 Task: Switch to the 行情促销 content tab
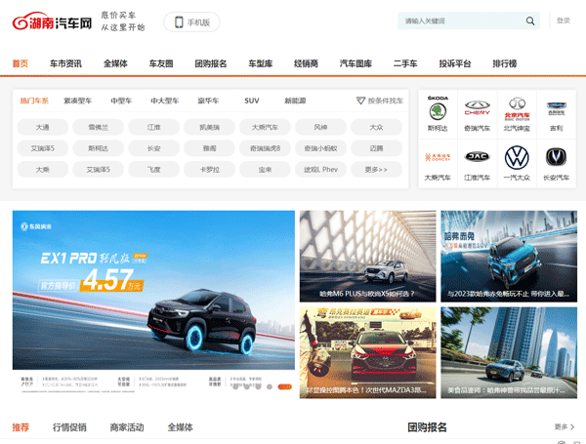(x=69, y=427)
